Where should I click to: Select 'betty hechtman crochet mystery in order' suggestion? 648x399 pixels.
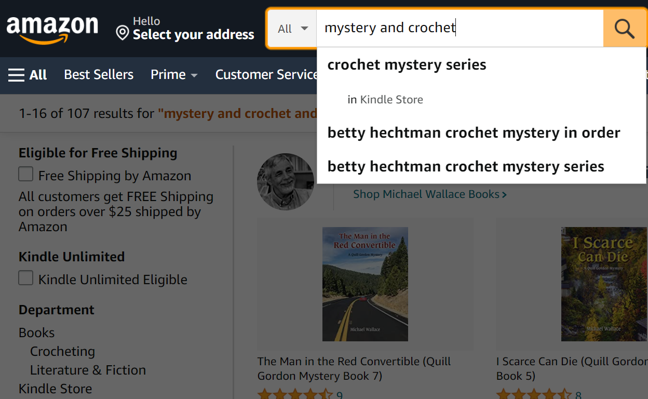click(474, 133)
